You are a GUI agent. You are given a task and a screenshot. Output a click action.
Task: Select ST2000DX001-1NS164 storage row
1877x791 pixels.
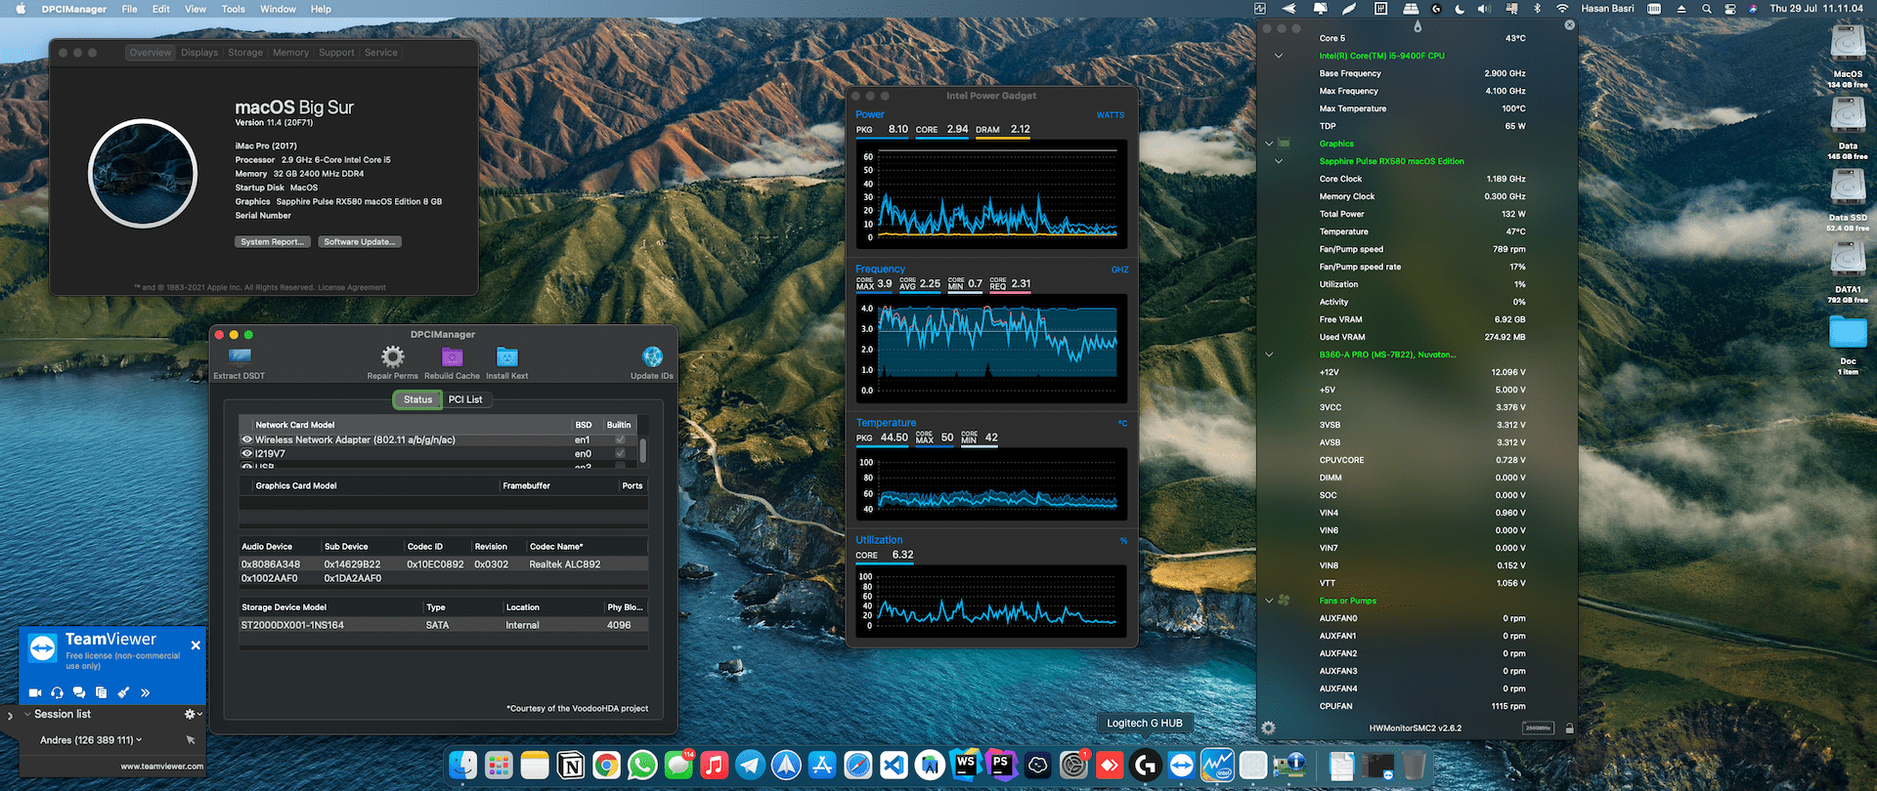[x=444, y=625]
